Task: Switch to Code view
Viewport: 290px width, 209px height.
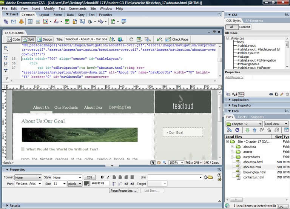Action: pyautogui.click(x=14, y=39)
